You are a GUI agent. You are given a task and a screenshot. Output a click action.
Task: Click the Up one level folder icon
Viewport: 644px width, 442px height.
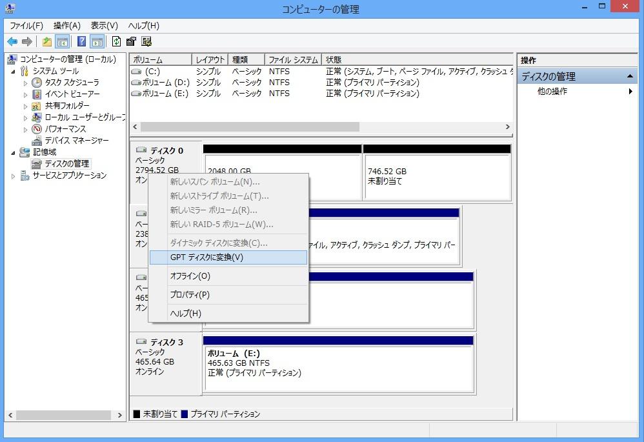click(x=46, y=42)
